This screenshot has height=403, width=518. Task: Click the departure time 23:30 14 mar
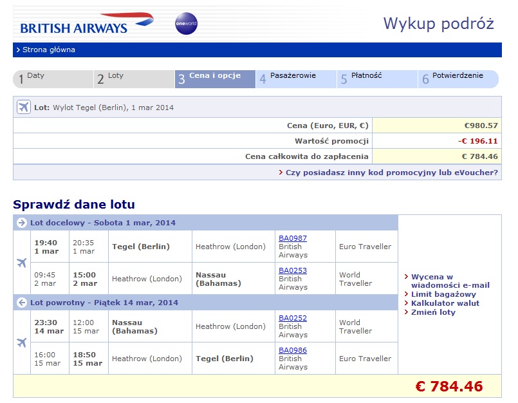click(49, 326)
